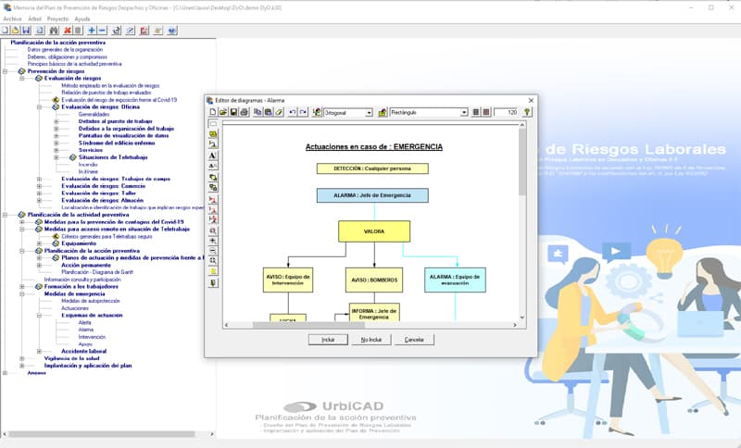Click the No Incluir button

[371, 340]
